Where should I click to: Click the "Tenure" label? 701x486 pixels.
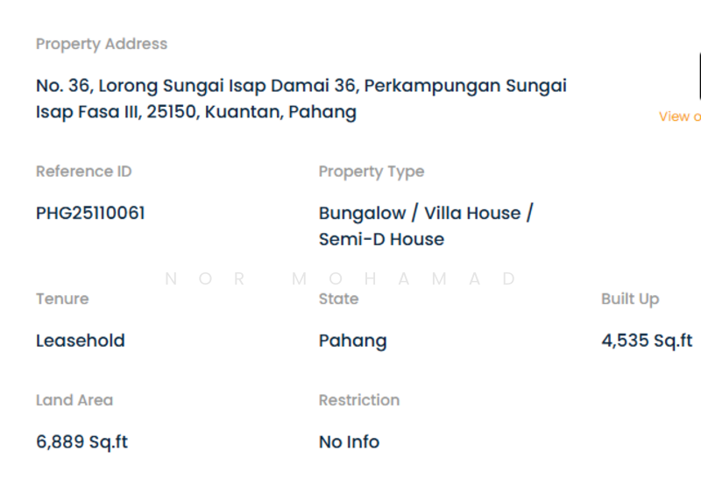tap(62, 299)
